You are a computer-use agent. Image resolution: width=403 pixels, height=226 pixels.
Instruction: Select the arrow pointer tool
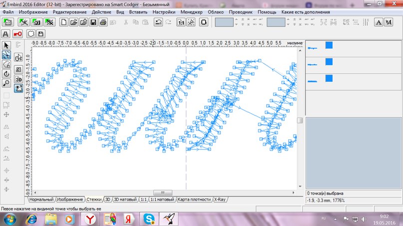pos(6,46)
